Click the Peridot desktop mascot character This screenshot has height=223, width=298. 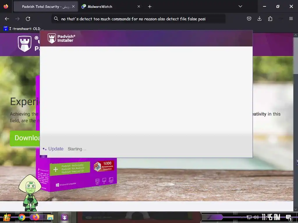(x=30, y=193)
